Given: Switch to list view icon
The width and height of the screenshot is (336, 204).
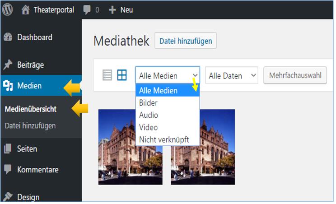Looking at the screenshot, I should point(107,75).
